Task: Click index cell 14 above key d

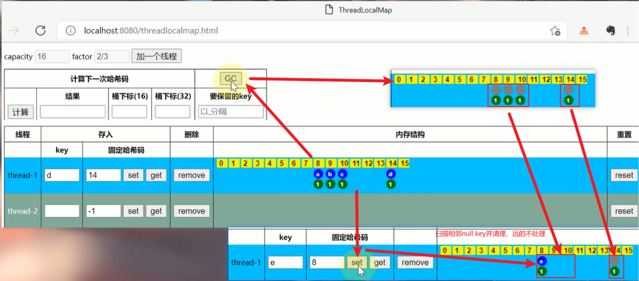Action: (393, 163)
